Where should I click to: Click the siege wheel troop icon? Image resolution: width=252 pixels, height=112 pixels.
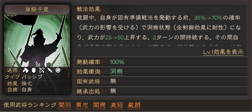[x=58, y=70]
